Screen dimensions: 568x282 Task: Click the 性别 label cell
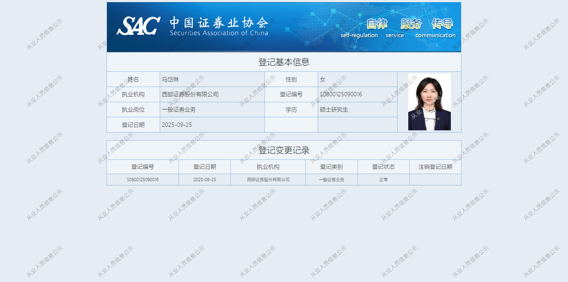291,80
